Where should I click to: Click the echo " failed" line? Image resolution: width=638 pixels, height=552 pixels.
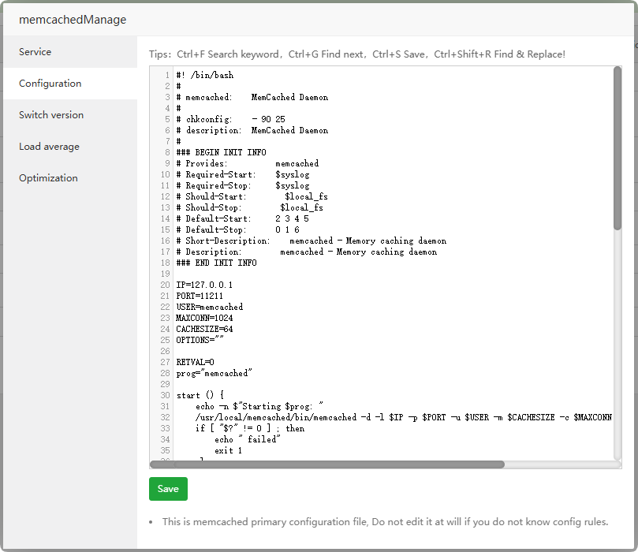tap(248, 439)
